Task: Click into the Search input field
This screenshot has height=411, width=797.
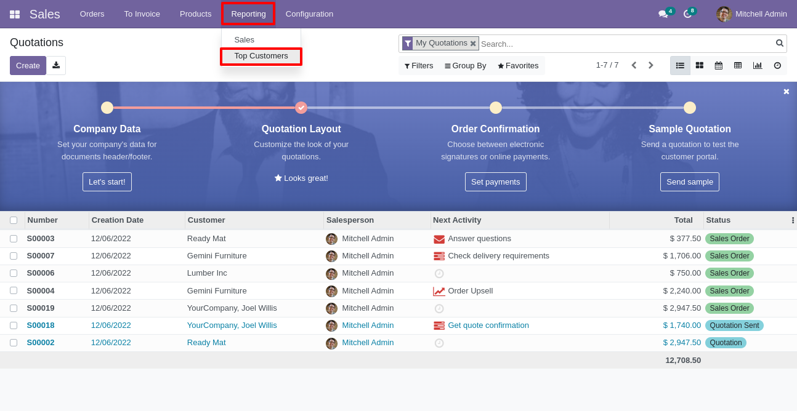Action: (626, 44)
